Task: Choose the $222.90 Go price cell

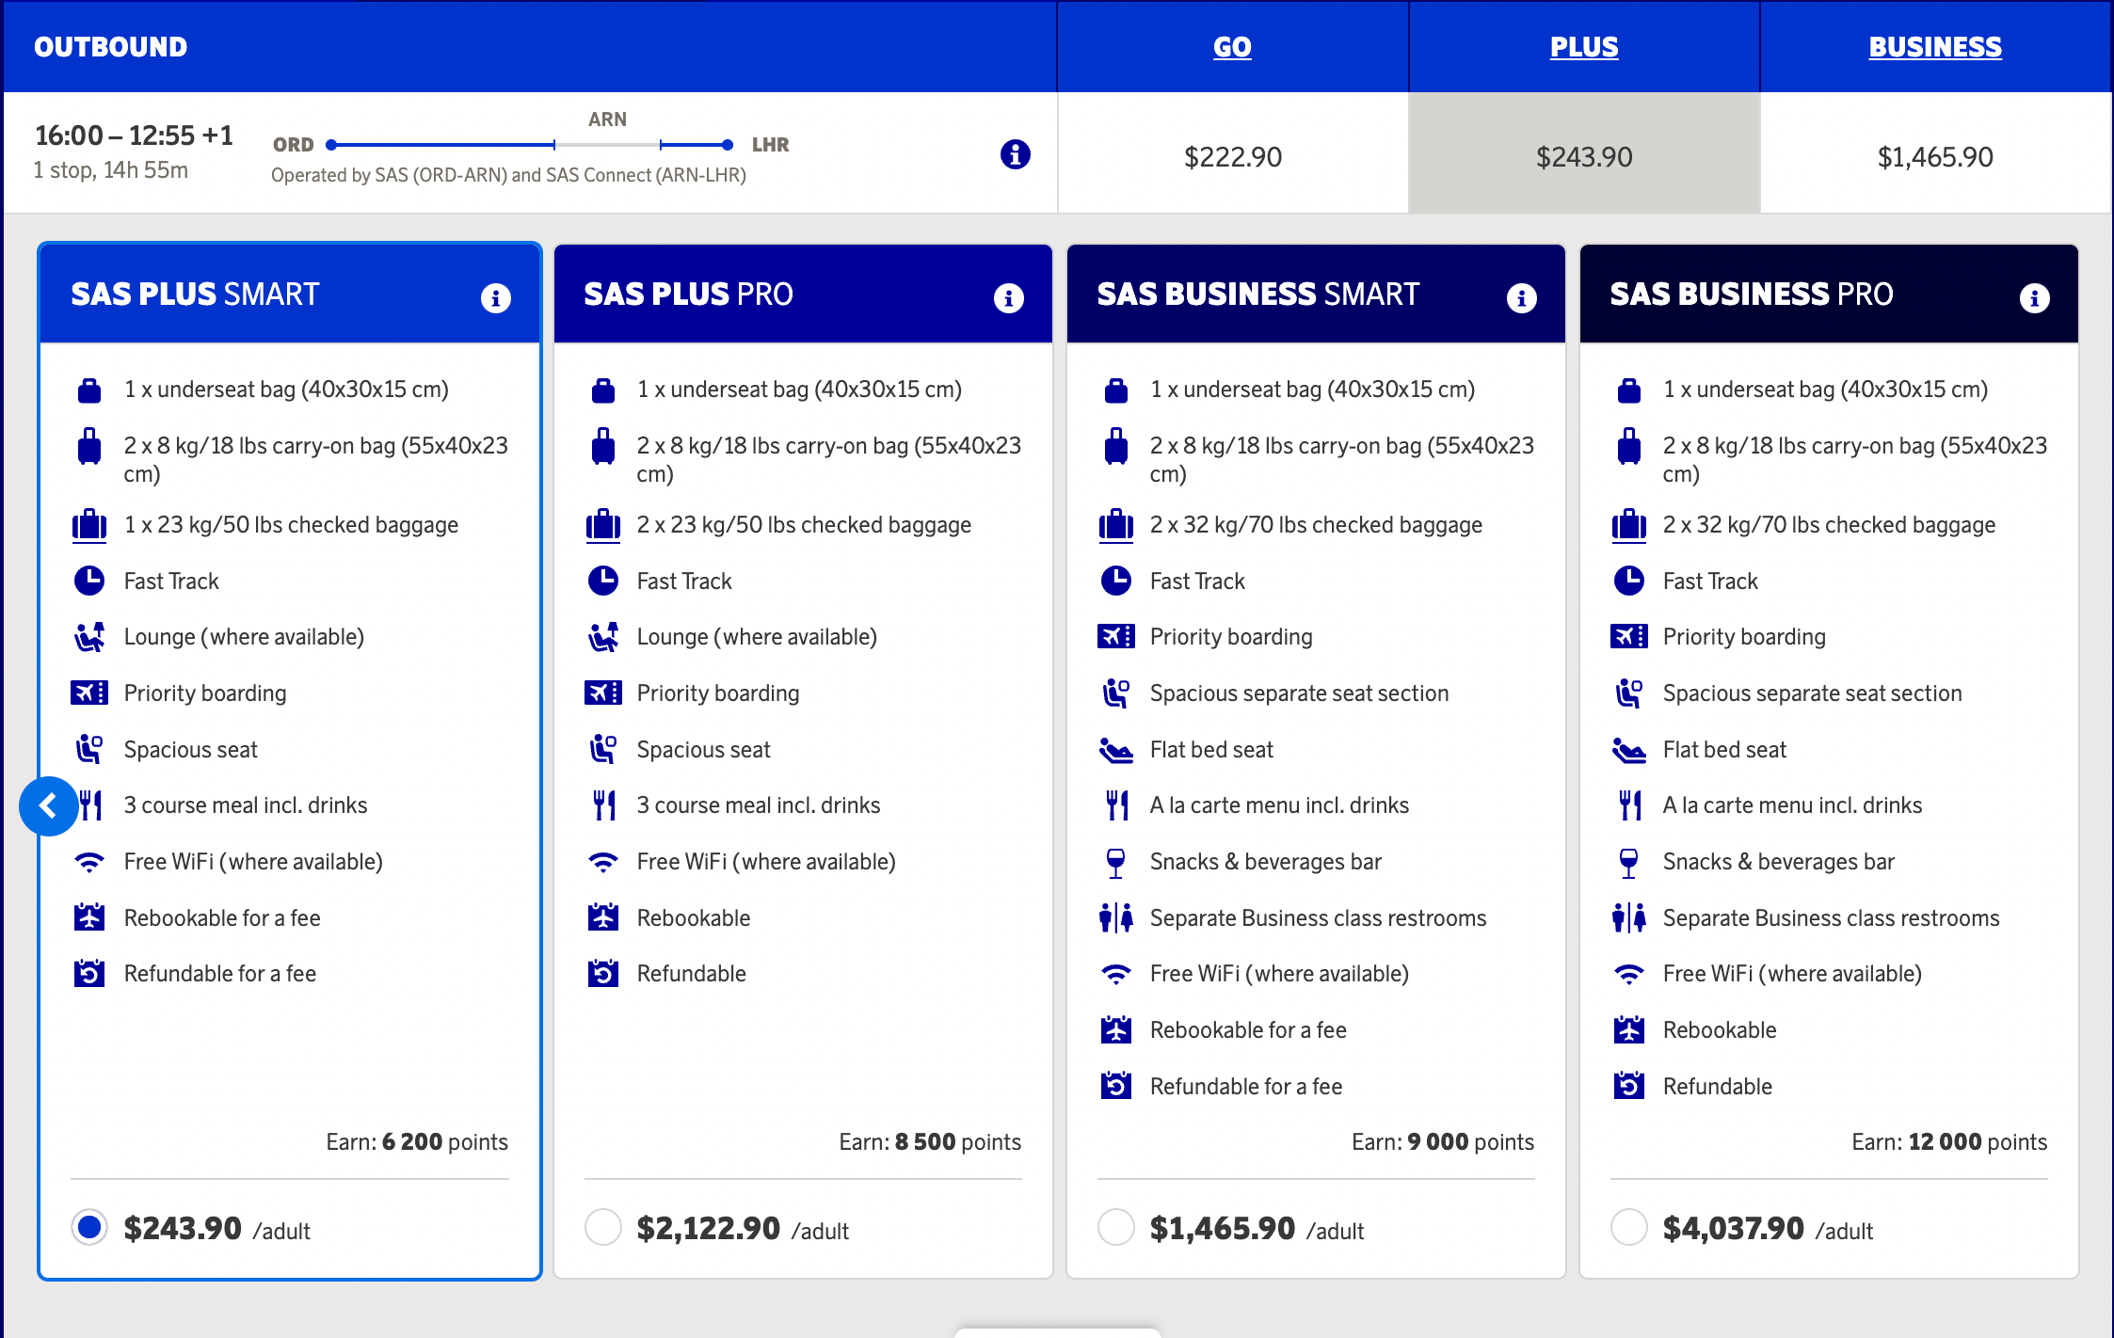Action: 1232,156
